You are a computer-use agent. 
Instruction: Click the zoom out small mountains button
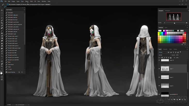(x=165, y=23)
